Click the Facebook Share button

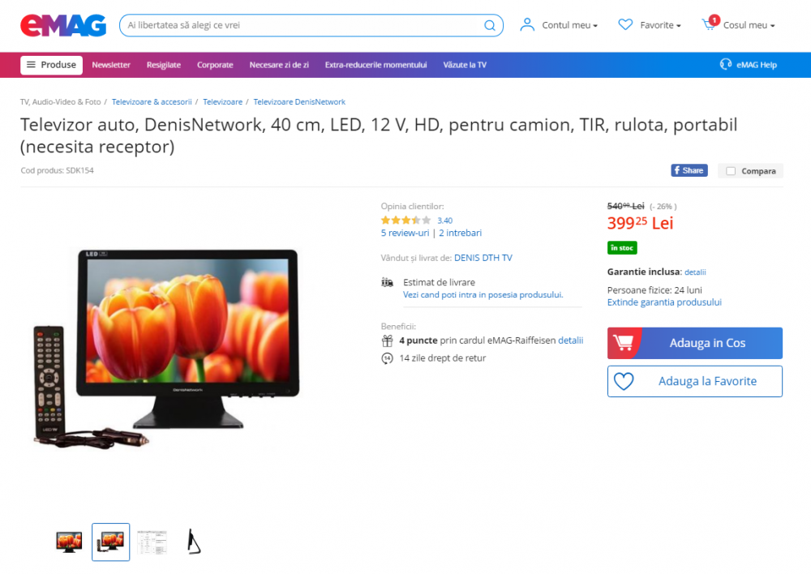689,170
